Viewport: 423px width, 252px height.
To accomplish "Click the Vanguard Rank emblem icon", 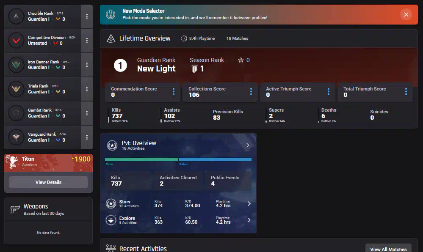I will pos(16,137).
